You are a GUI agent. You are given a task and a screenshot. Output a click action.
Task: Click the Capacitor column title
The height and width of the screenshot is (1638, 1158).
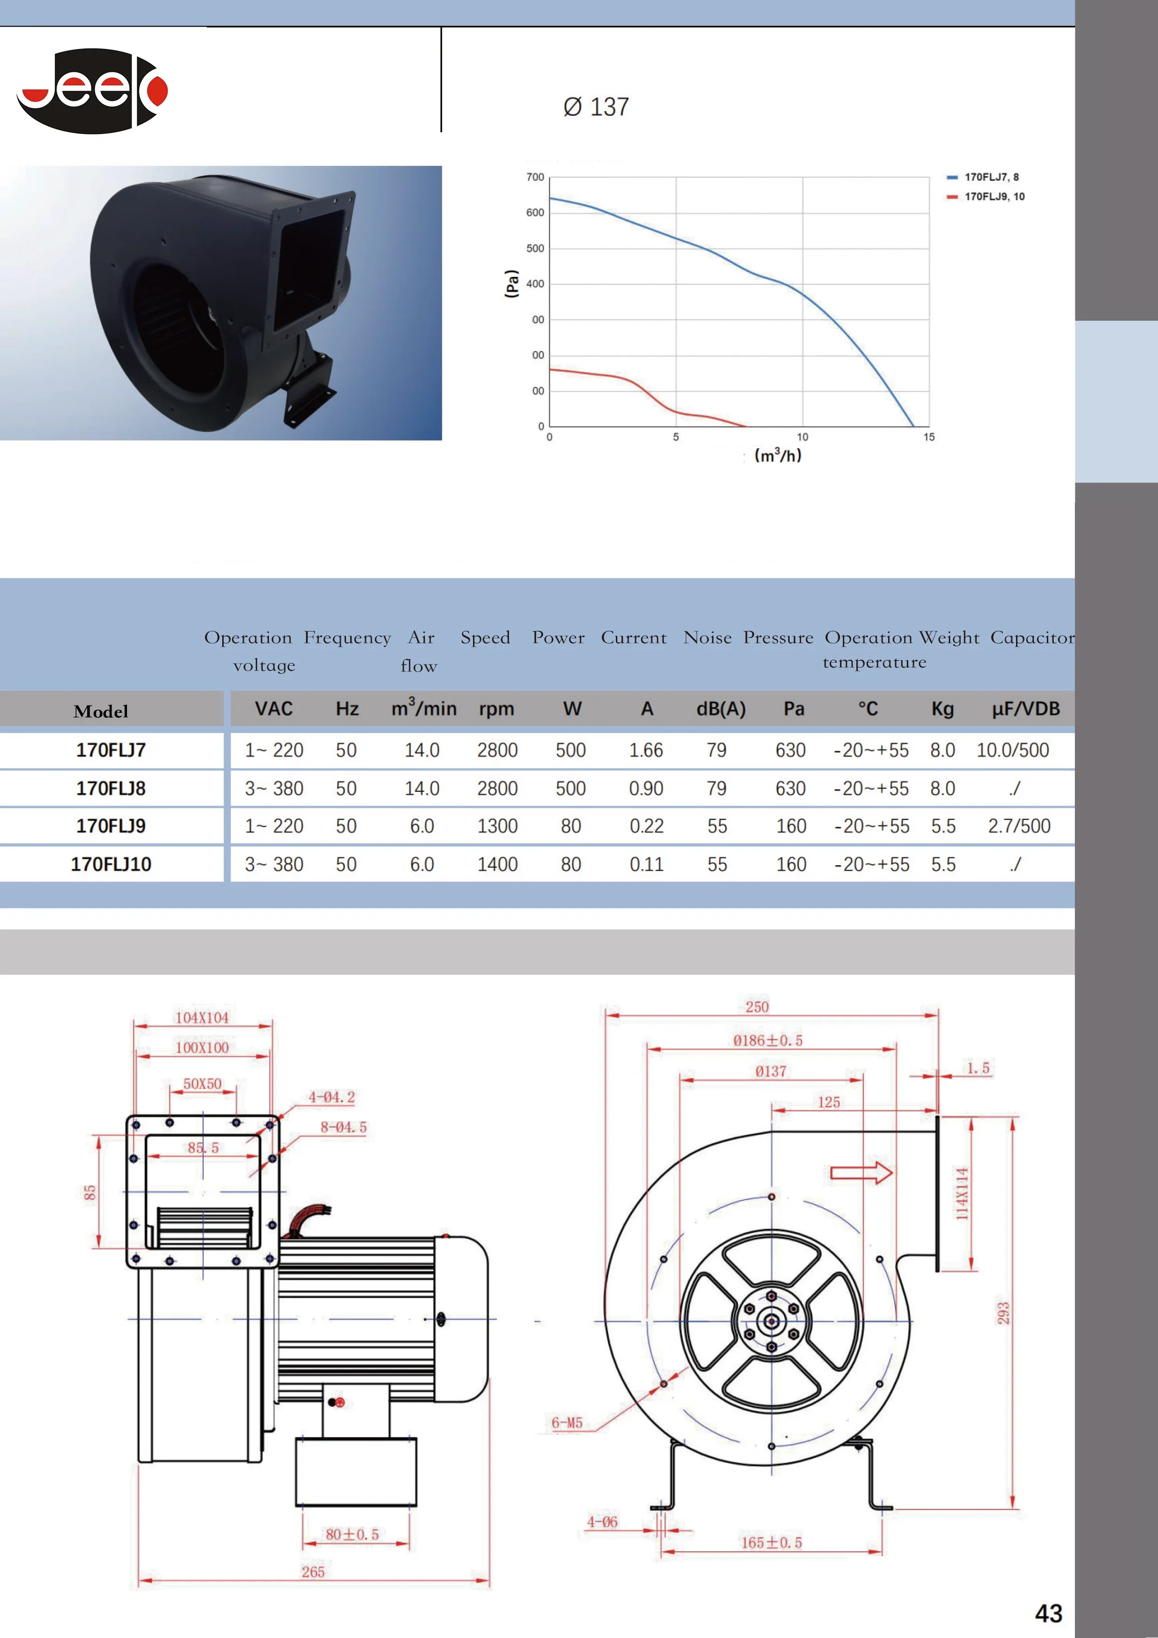click(x=1032, y=638)
